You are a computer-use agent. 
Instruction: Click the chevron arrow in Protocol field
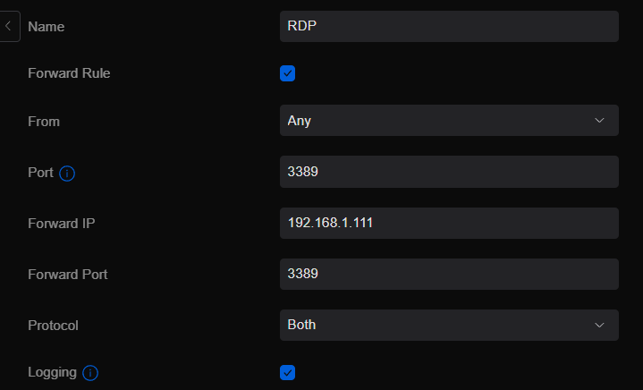coord(599,325)
